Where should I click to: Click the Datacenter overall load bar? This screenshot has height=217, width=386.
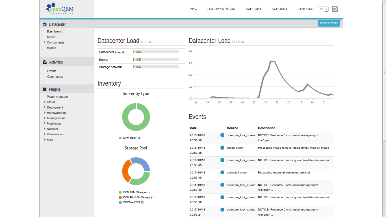tap(156, 52)
